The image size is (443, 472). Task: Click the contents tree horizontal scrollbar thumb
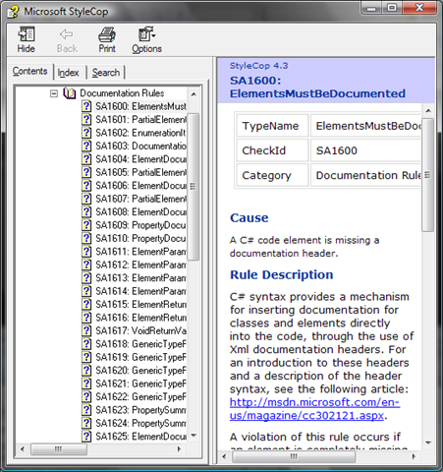[x=59, y=449]
